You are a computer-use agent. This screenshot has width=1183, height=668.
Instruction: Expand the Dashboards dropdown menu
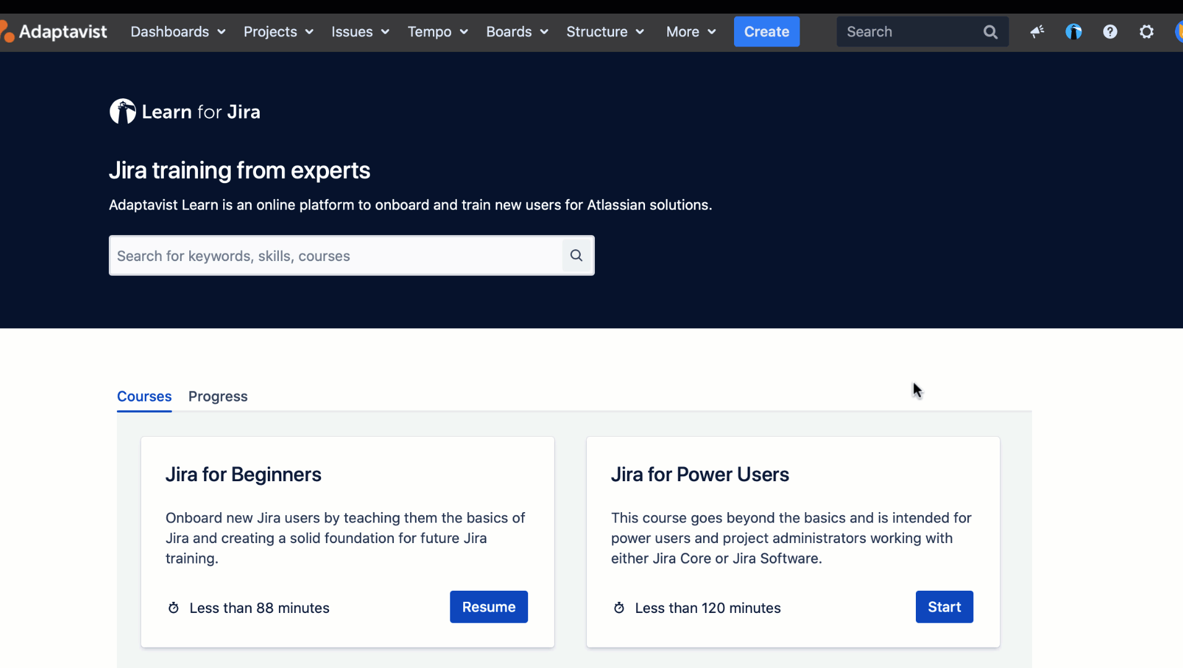[x=178, y=32]
